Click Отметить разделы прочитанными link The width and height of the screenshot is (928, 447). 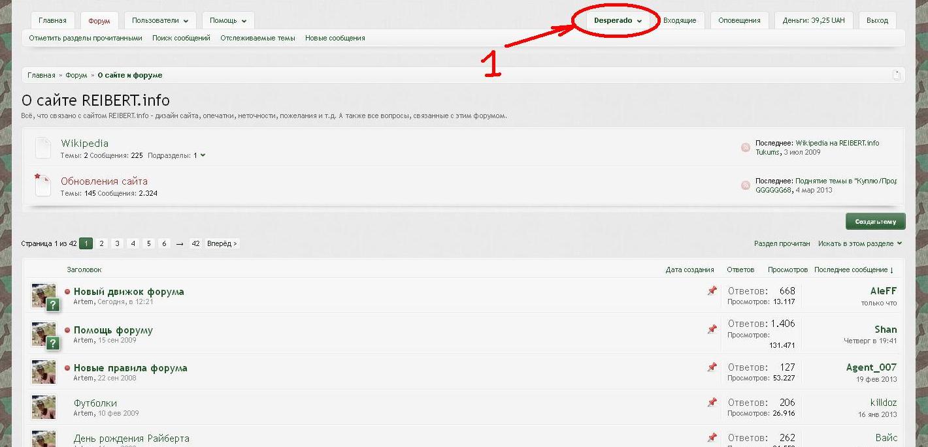coord(86,38)
